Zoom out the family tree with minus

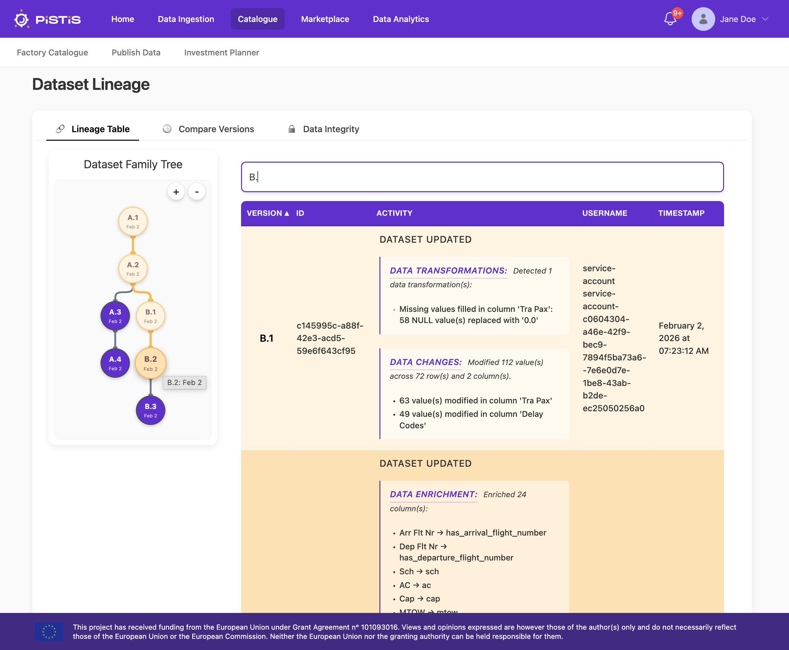coord(197,192)
